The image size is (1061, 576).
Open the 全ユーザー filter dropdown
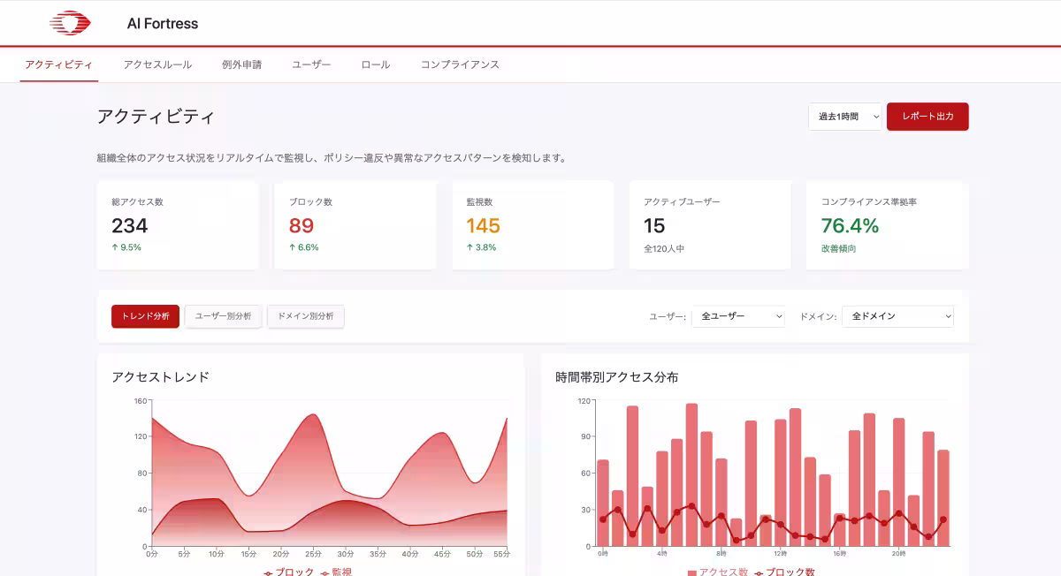[737, 316]
